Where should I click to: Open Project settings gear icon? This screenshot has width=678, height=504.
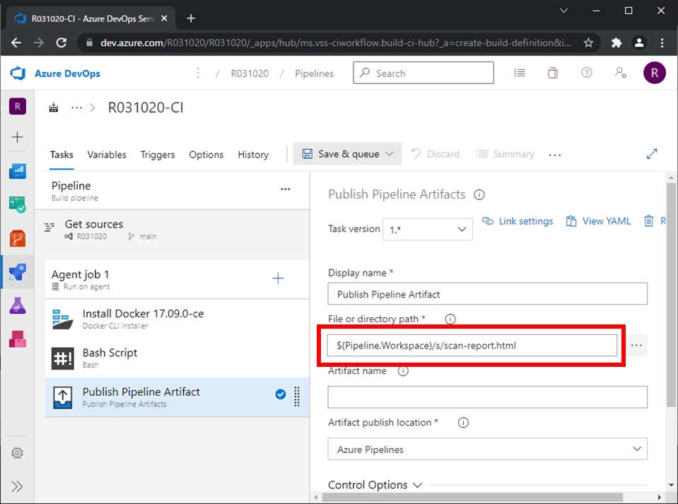pyautogui.click(x=17, y=453)
